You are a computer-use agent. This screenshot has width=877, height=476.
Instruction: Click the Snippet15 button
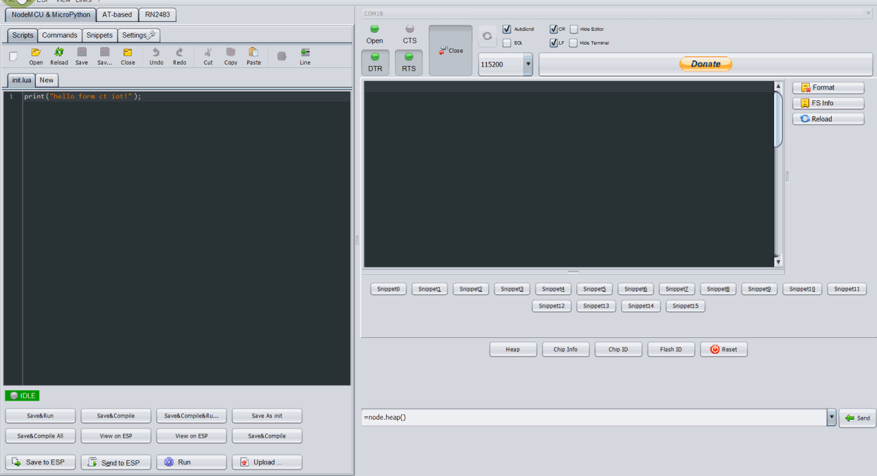[x=685, y=306]
